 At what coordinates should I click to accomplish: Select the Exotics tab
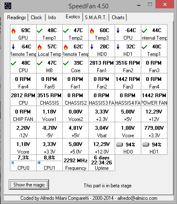pyautogui.click(x=73, y=17)
